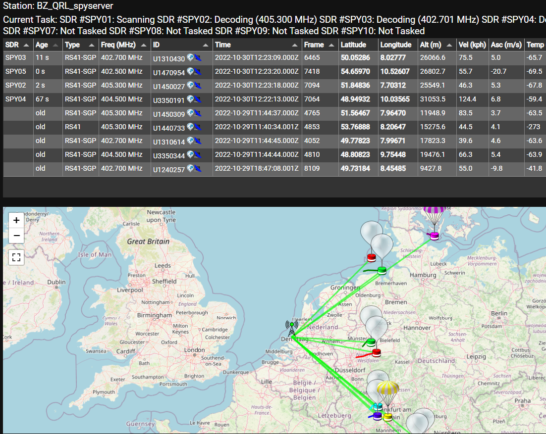Zoom in with the map plus button
This screenshot has width=546, height=434.
(x=16, y=220)
